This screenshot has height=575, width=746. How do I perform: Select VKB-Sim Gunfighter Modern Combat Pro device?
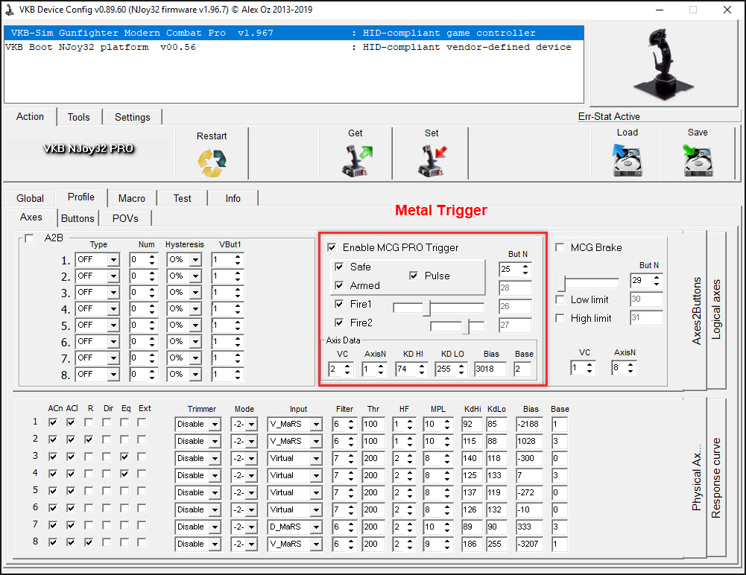(x=294, y=33)
